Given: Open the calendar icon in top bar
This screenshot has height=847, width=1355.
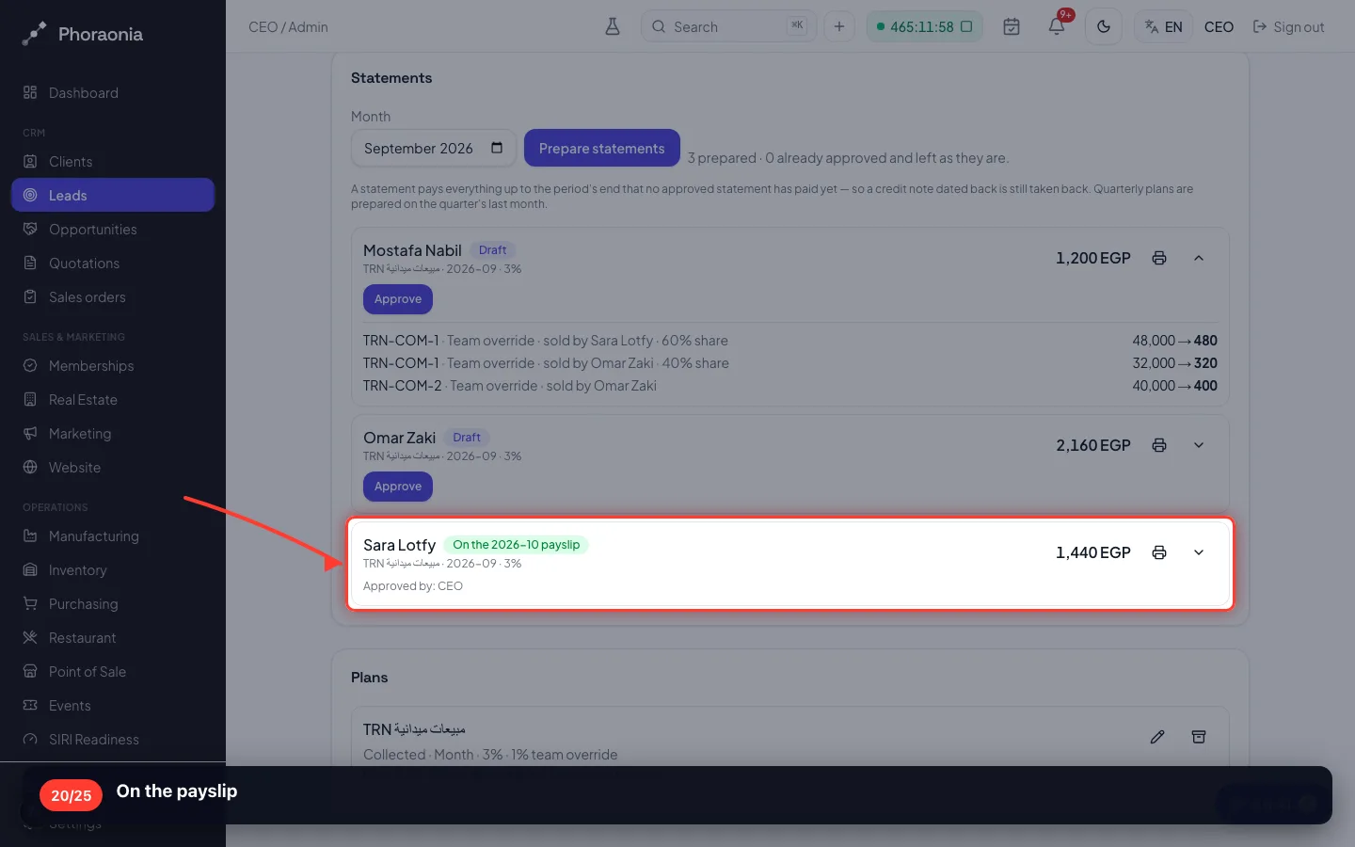Looking at the screenshot, I should coord(1012,26).
